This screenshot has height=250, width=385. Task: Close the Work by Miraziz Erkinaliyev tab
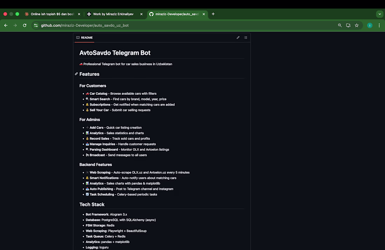click(141, 14)
